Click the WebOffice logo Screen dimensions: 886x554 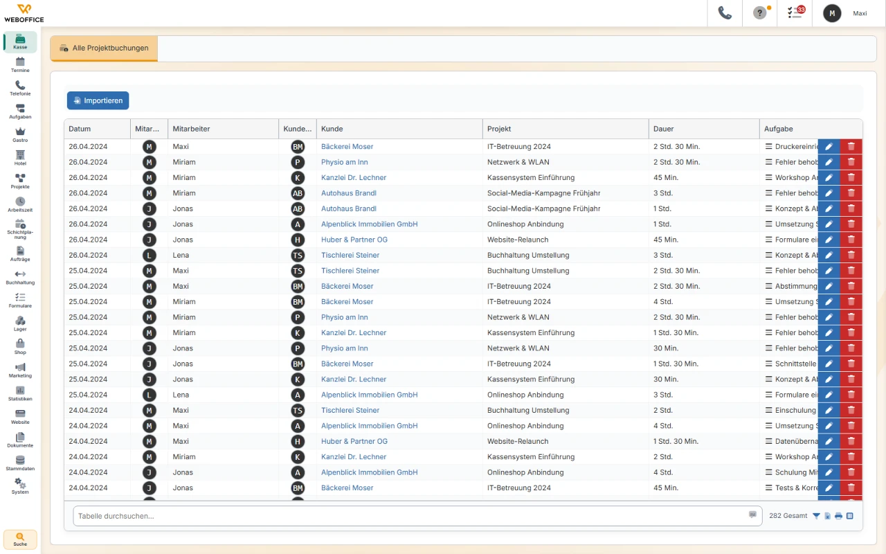pos(24,13)
